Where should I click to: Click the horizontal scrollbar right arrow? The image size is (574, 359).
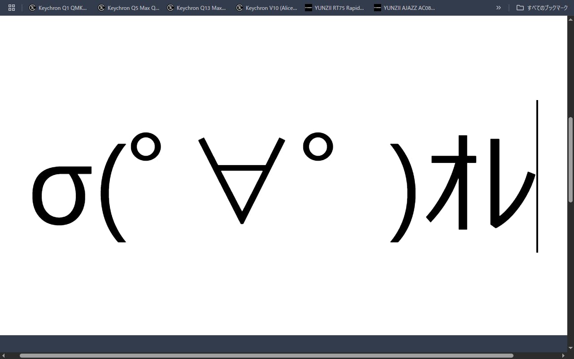564,355
